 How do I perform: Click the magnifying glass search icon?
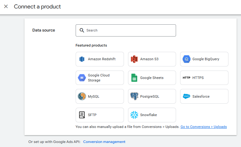[x=82, y=30]
